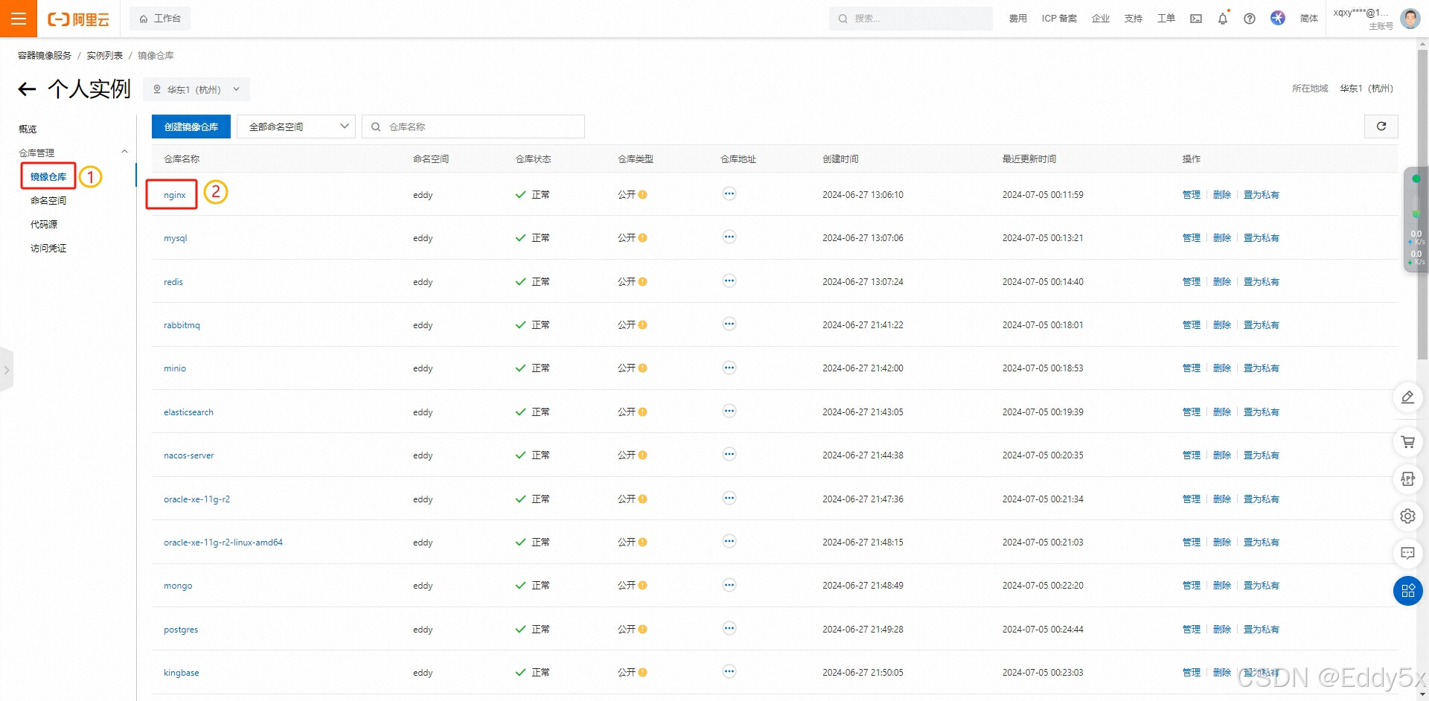Select 概览 in the sidebar
Image resolution: width=1429 pixels, height=701 pixels.
coord(28,129)
